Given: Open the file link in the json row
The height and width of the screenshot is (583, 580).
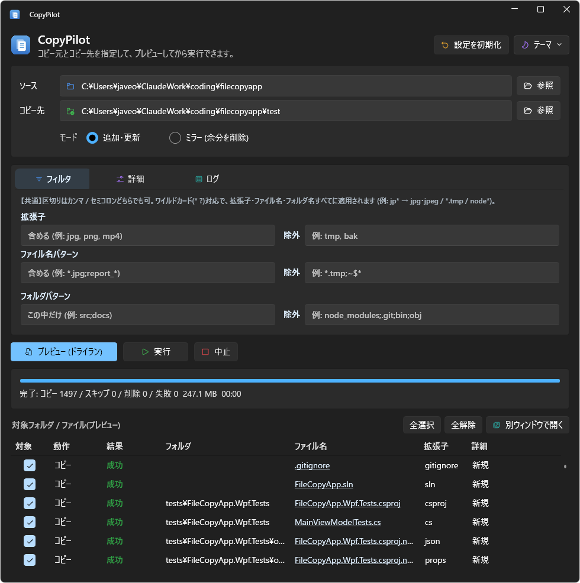Looking at the screenshot, I should (x=354, y=542).
